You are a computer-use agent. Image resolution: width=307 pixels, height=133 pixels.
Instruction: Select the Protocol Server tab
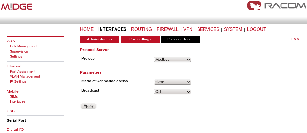coord(180,39)
